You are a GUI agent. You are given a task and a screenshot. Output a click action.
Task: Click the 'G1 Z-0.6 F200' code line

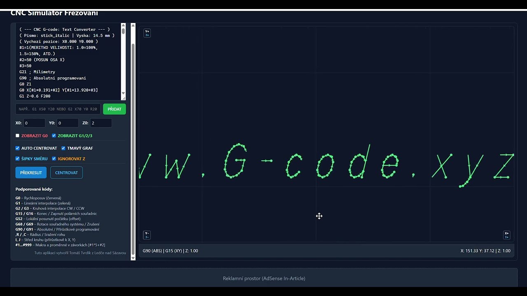(x=35, y=96)
